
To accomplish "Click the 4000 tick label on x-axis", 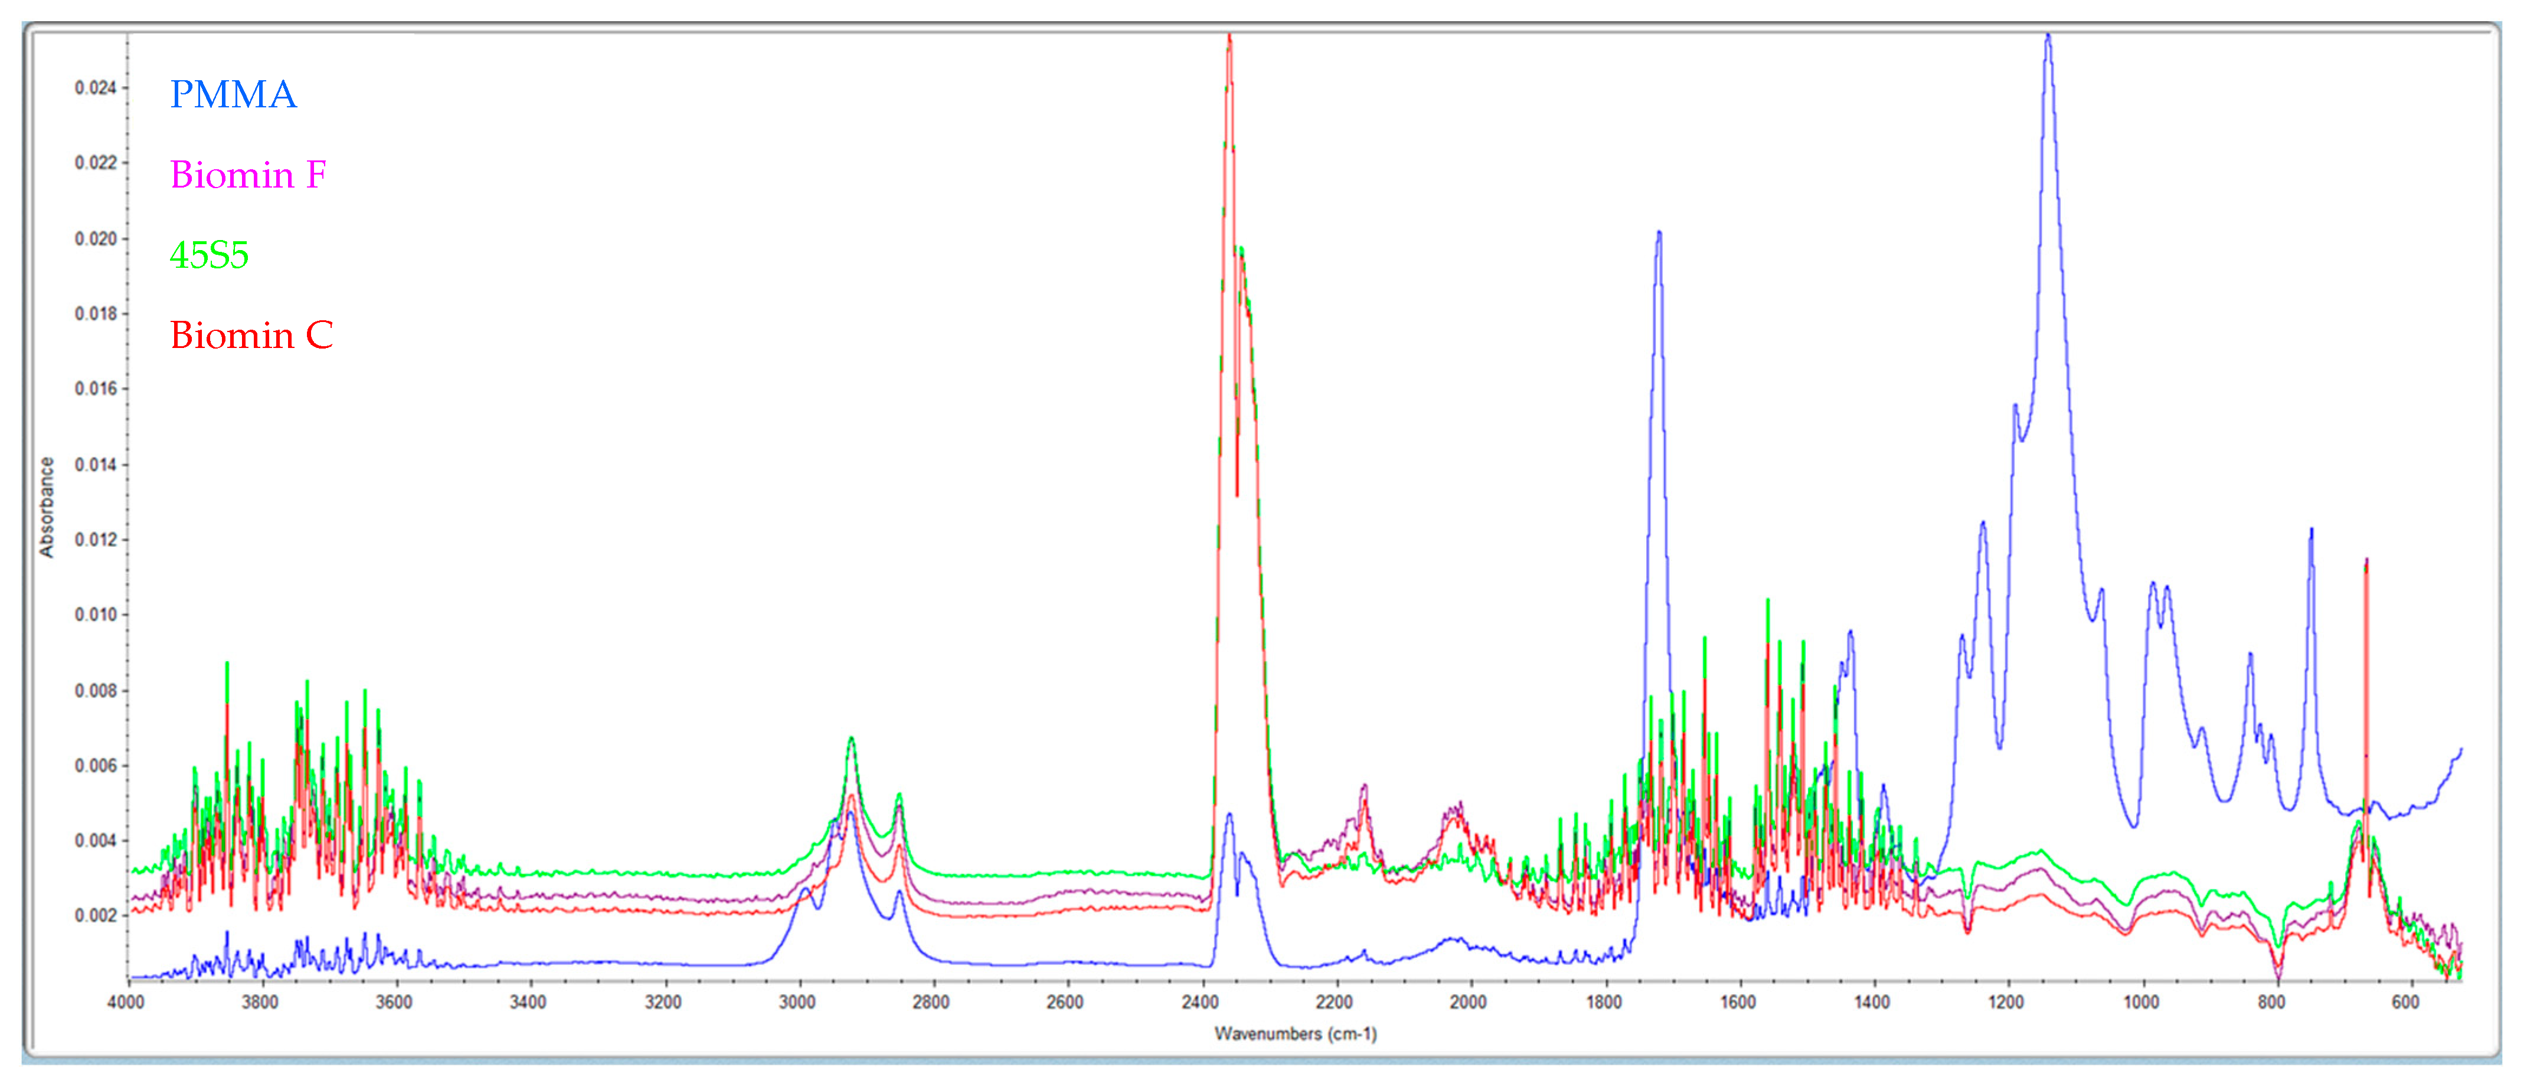I will 125,1002.
